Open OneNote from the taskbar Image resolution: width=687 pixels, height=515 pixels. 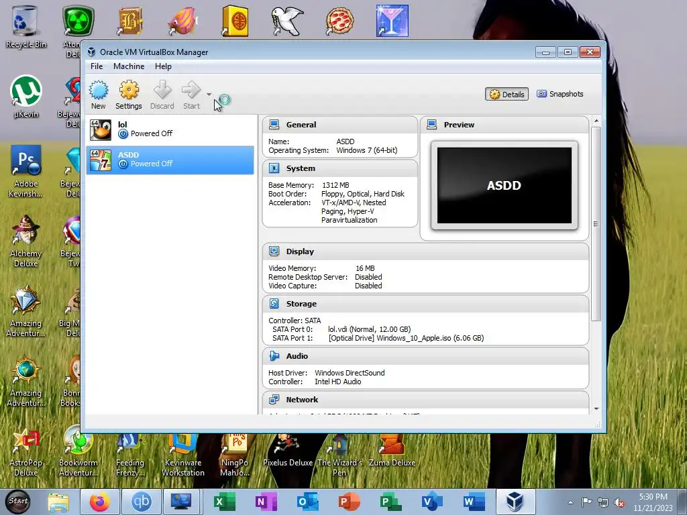pyautogui.click(x=266, y=502)
